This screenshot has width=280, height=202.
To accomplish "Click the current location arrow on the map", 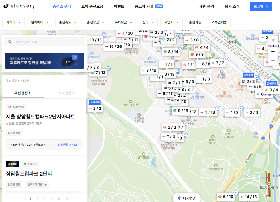I will [272, 40].
